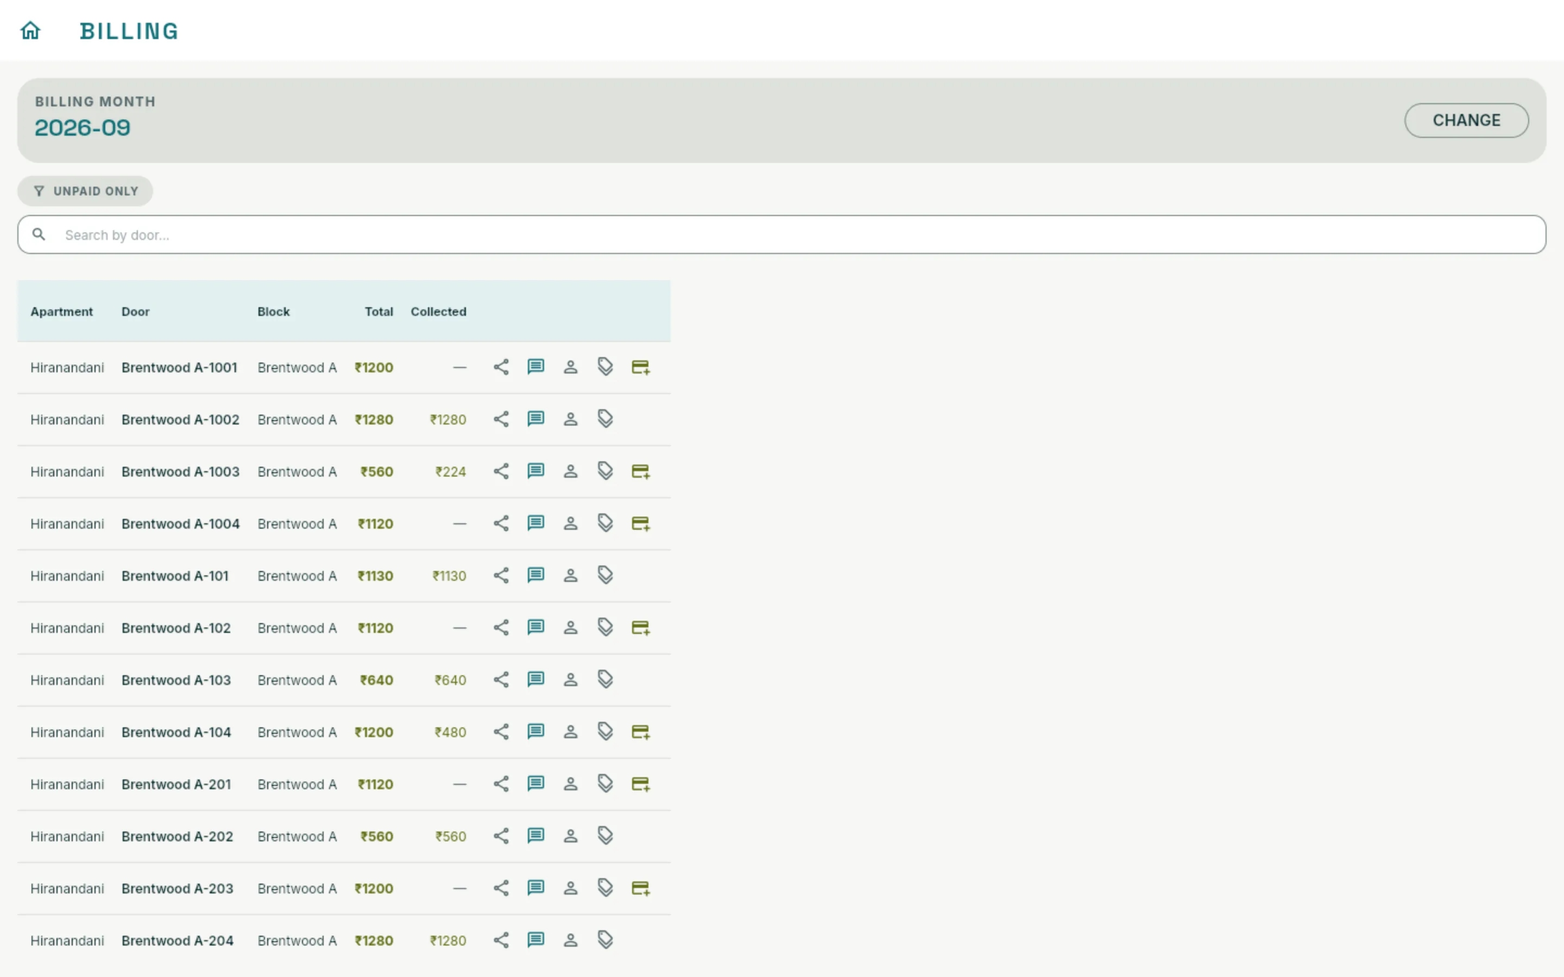Click the Collected column header

click(x=438, y=312)
